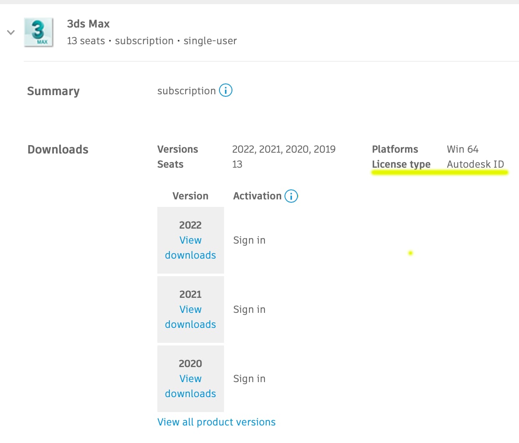Click the Win 64 platform value

click(462, 149)
